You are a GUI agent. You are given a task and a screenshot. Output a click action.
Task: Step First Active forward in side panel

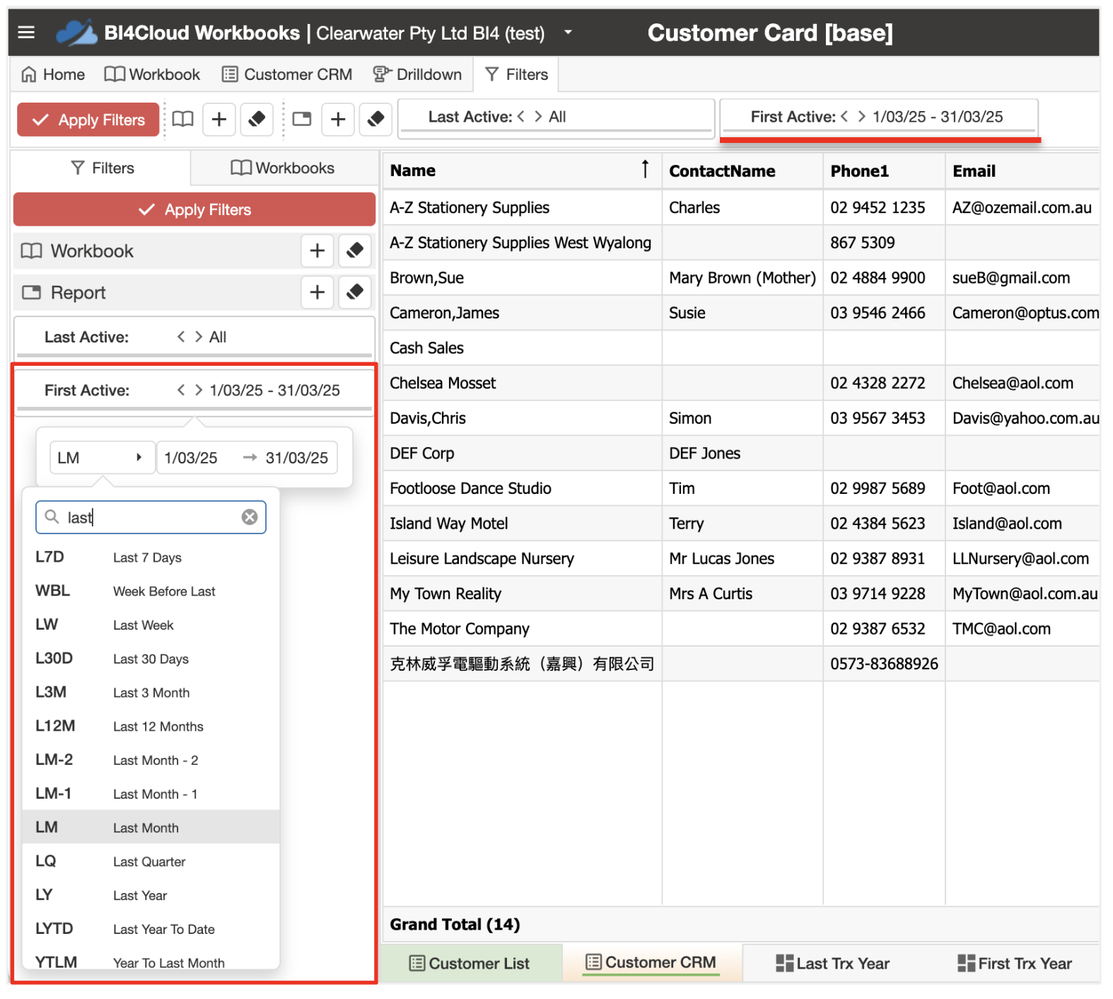tap(199, 390)
